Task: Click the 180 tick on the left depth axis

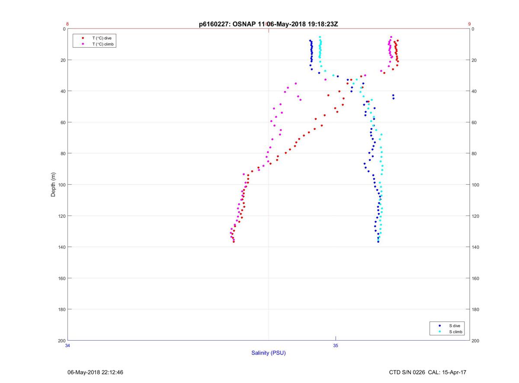Action: [x=62, y=309]
